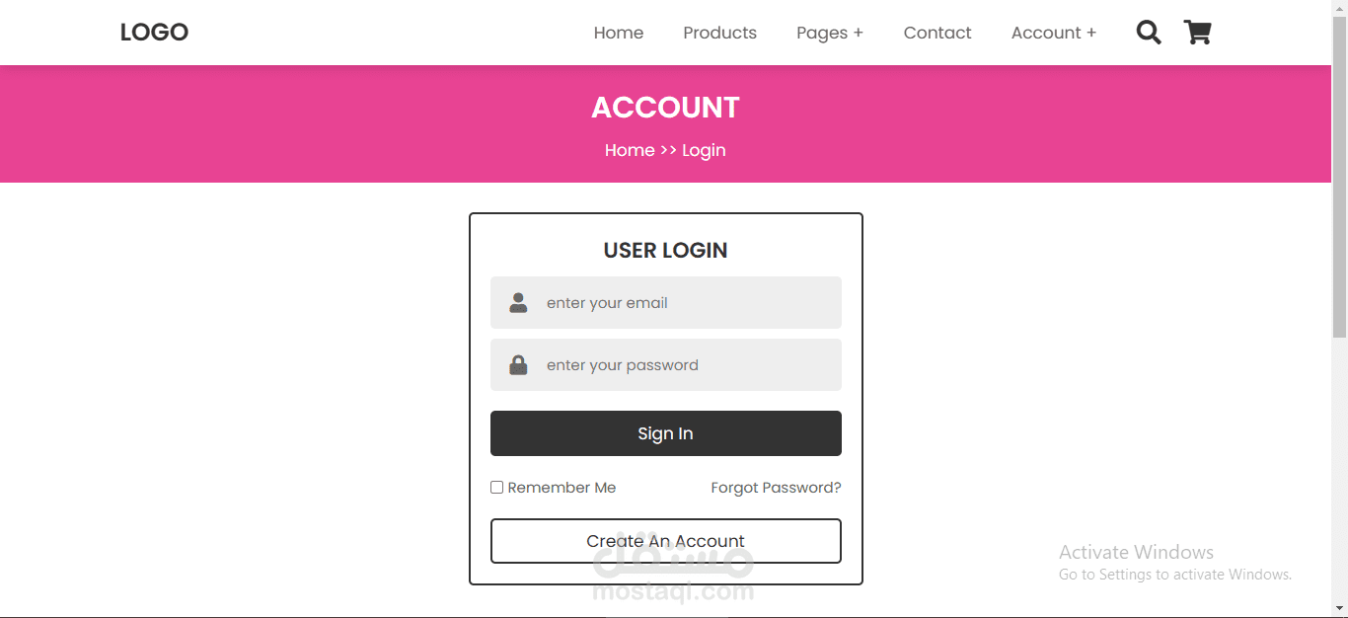
Task: Click the Forgot Password? link
Action: pyautogui.click(x=776, y=488)
